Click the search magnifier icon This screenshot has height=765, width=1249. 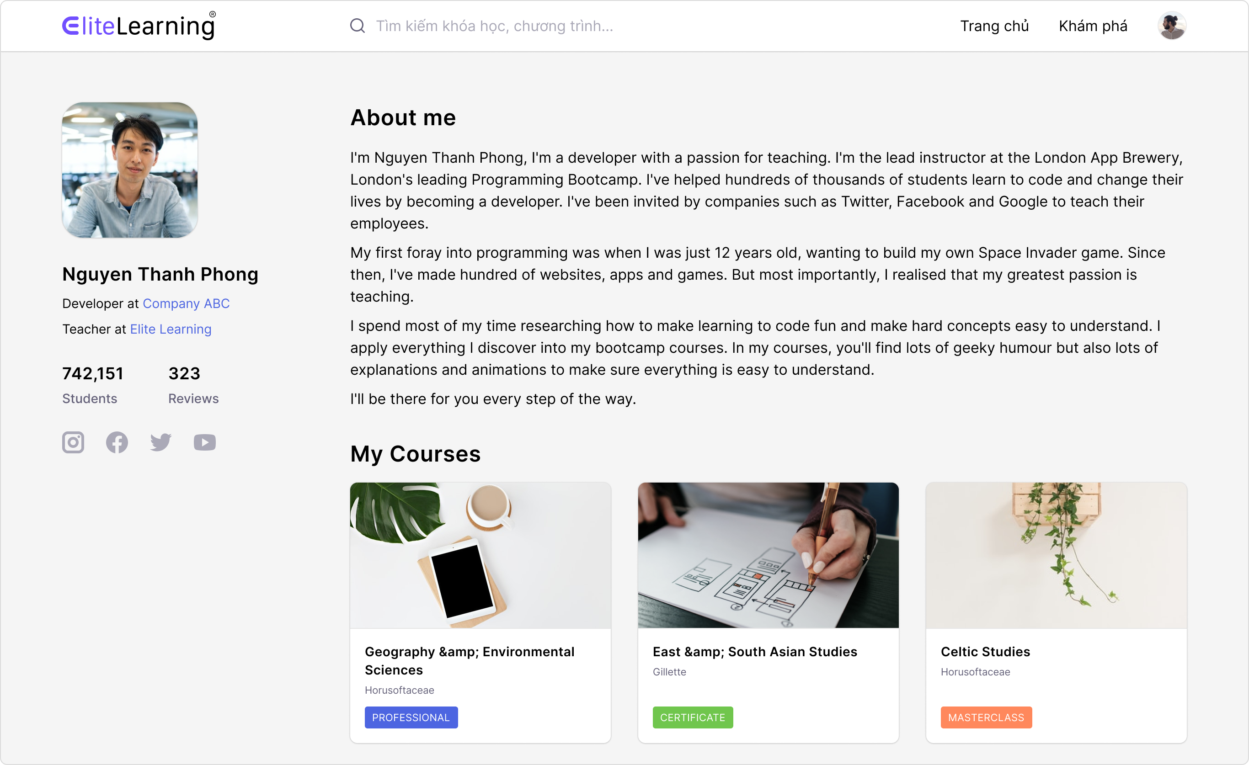(358, 26)
